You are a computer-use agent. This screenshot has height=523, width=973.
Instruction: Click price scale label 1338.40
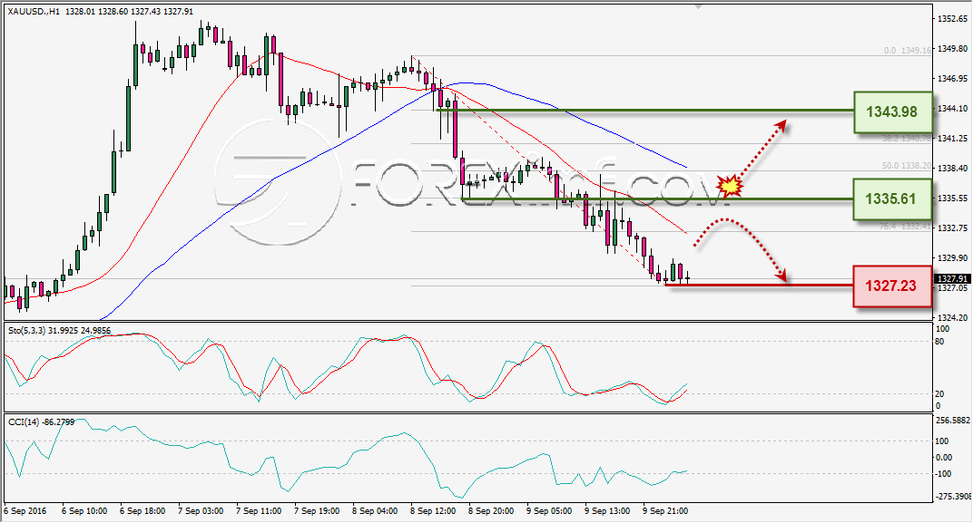click(x=952, y=168)
